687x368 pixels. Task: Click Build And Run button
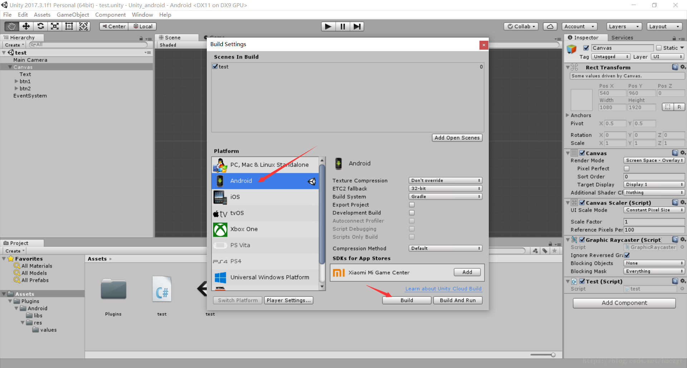coord(458,300)
